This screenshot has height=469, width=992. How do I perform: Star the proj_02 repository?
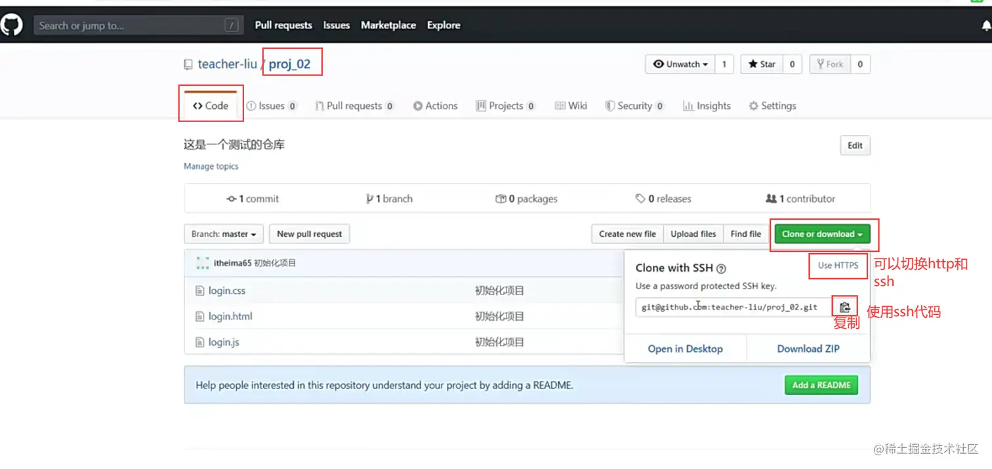761,64
